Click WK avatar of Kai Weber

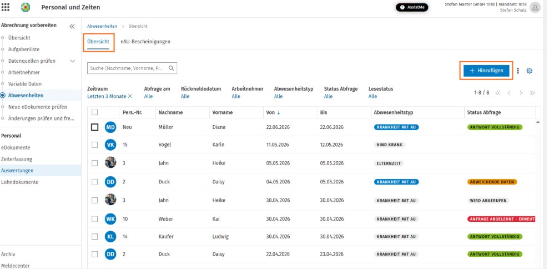(110, 219)
